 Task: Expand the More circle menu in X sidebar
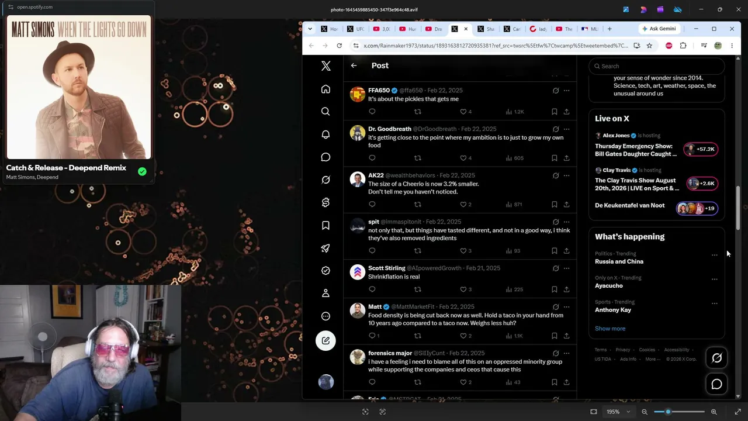click(x=325, y=316)
